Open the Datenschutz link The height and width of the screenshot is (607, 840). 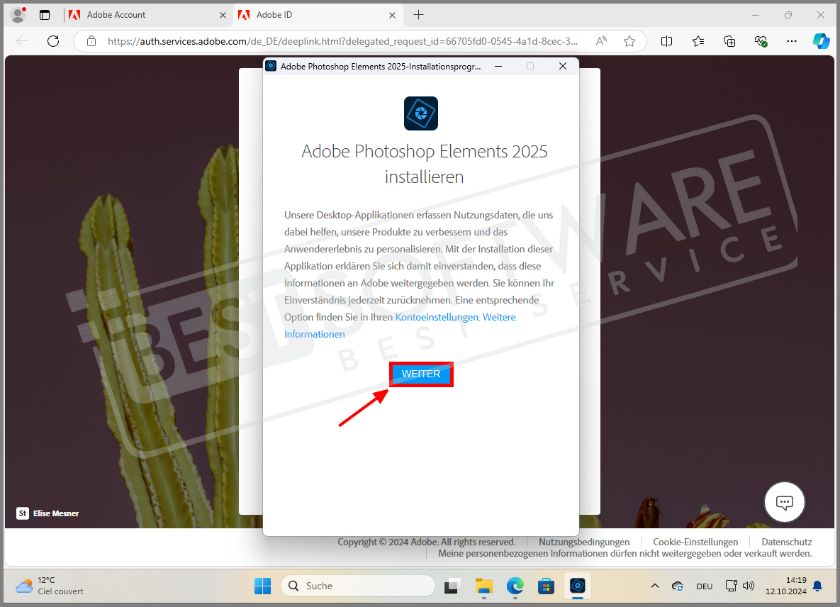pos(786,542)
